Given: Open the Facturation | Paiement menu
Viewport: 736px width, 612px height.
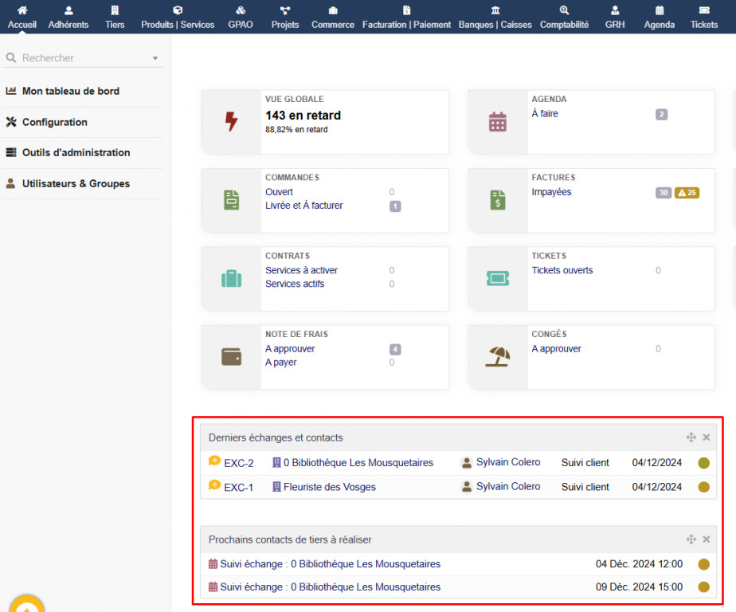Looking at the screenshot, I should coord(406,17).
